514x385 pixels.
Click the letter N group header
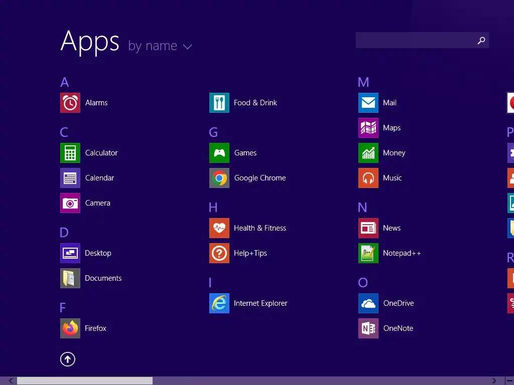pos(362,208)
